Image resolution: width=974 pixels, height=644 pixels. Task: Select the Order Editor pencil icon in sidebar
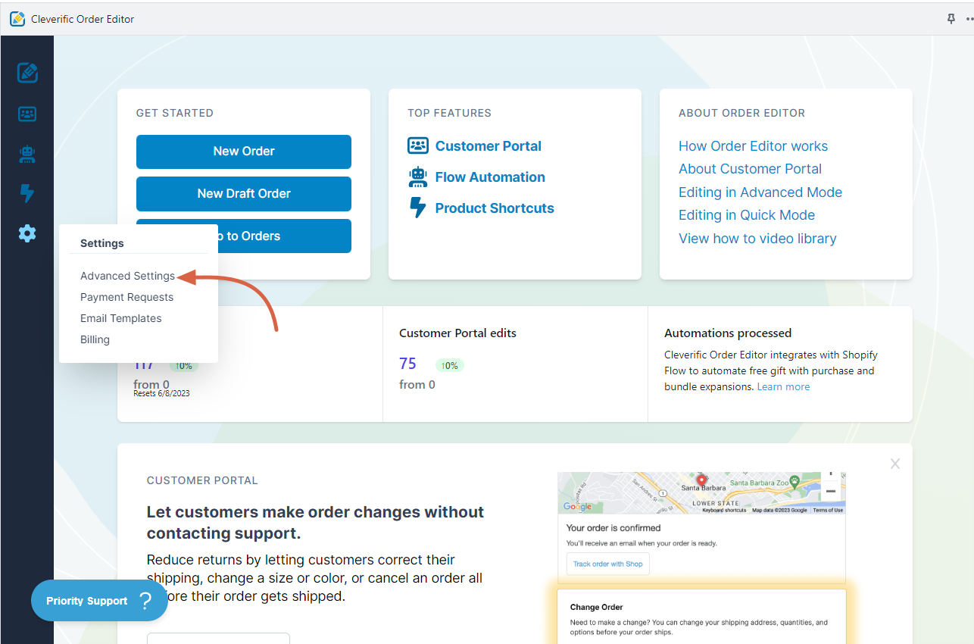click(x=27, y=73)
